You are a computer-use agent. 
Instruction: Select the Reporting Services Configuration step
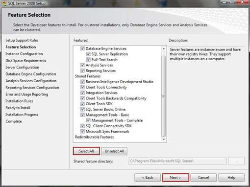click(32, 88)
